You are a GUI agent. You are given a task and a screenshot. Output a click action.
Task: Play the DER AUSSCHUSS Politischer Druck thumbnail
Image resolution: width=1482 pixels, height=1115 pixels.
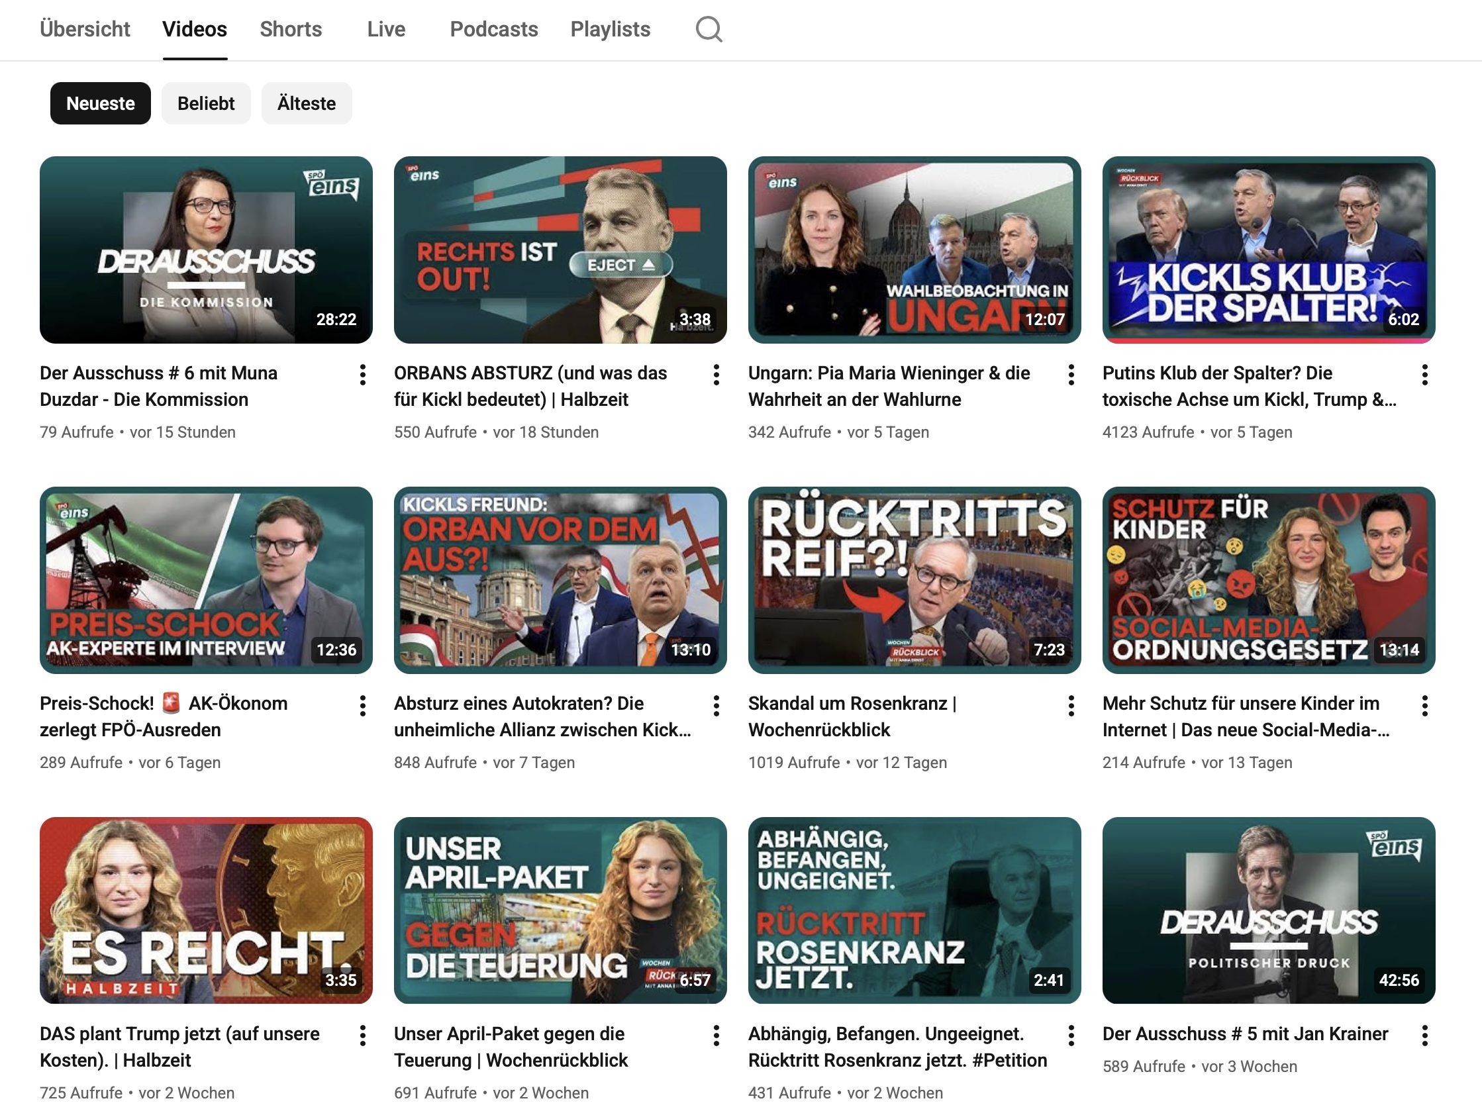(1268, 910)
